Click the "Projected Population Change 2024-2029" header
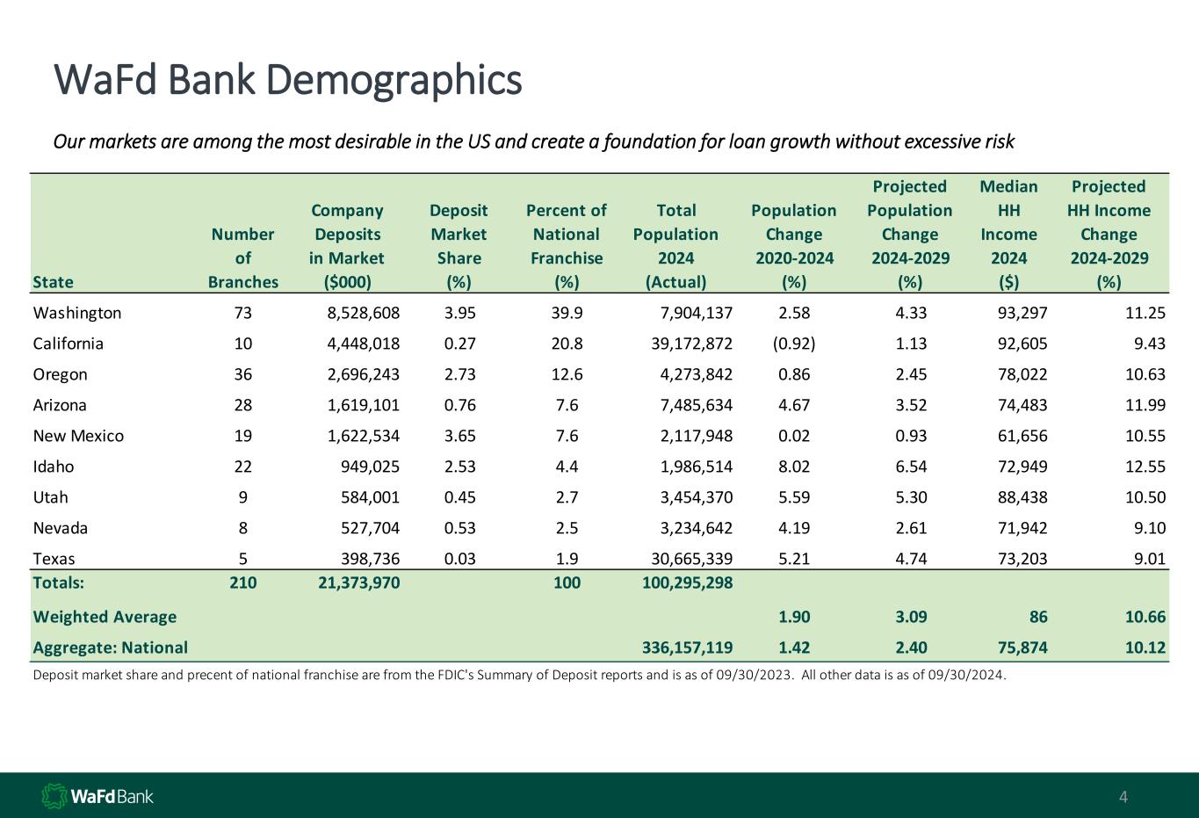This screenshot has width=1199, height=818. pos(909,235)
